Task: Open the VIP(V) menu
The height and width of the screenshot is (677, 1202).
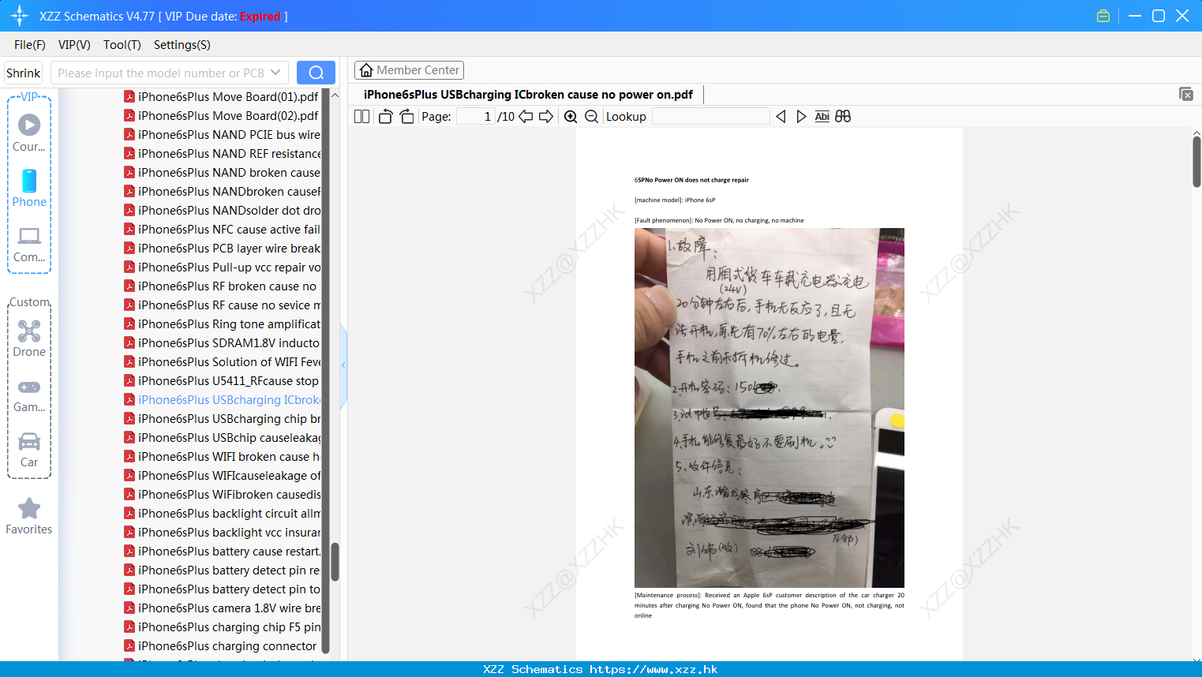Action: 74,45
